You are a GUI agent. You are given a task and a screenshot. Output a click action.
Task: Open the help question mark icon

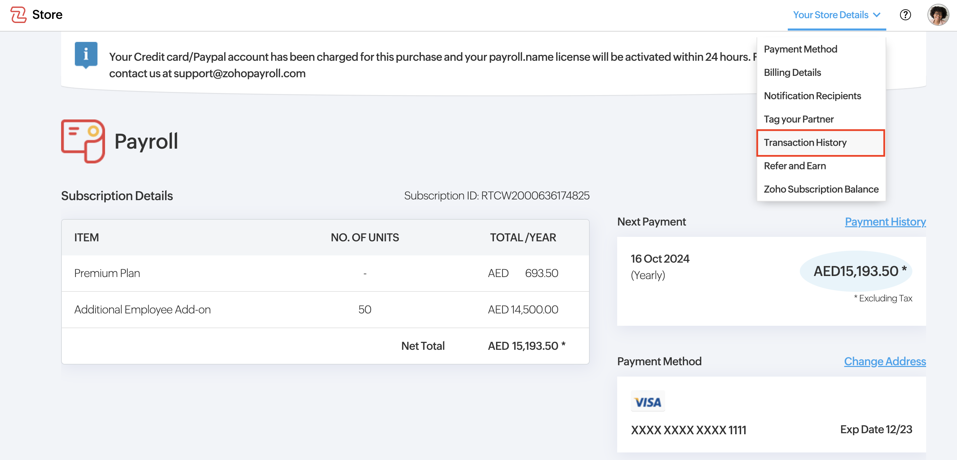pyautogui.click(x=905, y=15)
